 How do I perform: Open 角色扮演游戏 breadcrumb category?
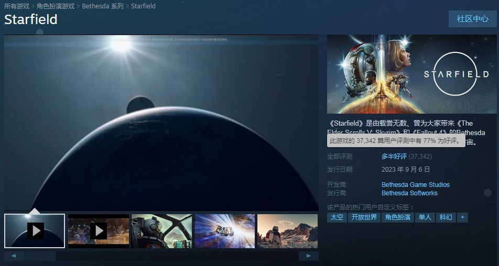56,6
